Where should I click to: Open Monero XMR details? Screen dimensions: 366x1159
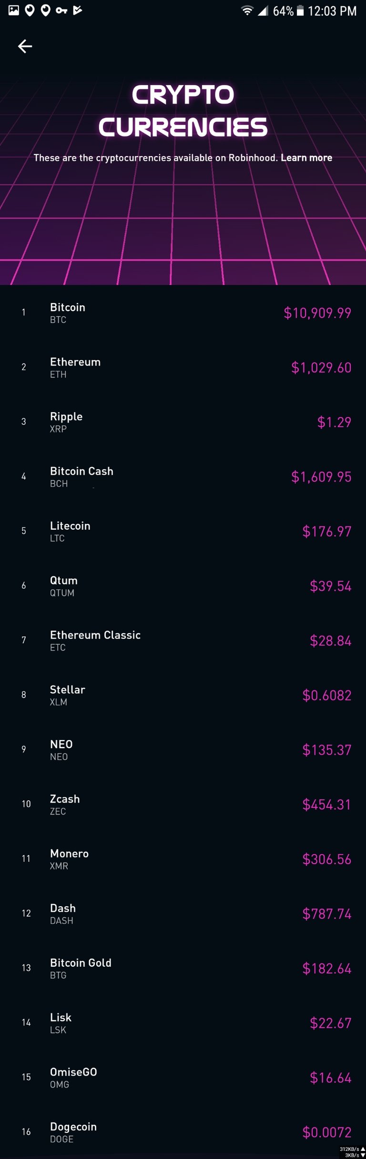pos(183,859)
